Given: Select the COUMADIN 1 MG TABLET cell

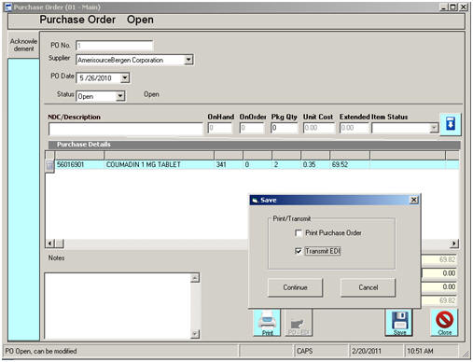Looking at the screenshot, I should 159,164.
